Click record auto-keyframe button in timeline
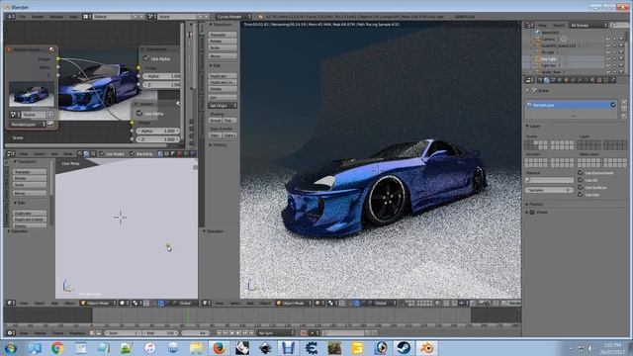 (304, 333)
